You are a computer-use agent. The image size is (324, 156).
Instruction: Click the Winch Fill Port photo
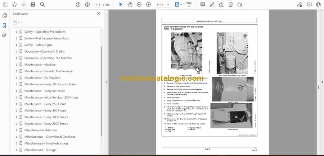point(233,89)
